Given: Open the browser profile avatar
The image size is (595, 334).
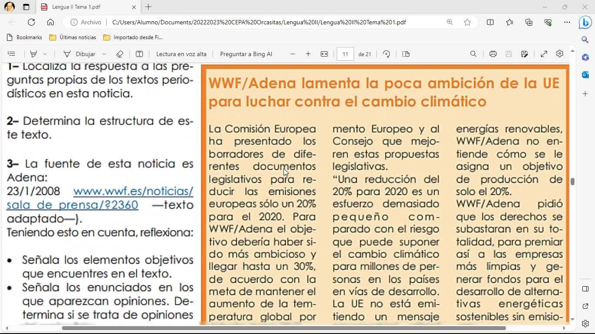Looking at the screenshot, I should click(x=9, y=7).
